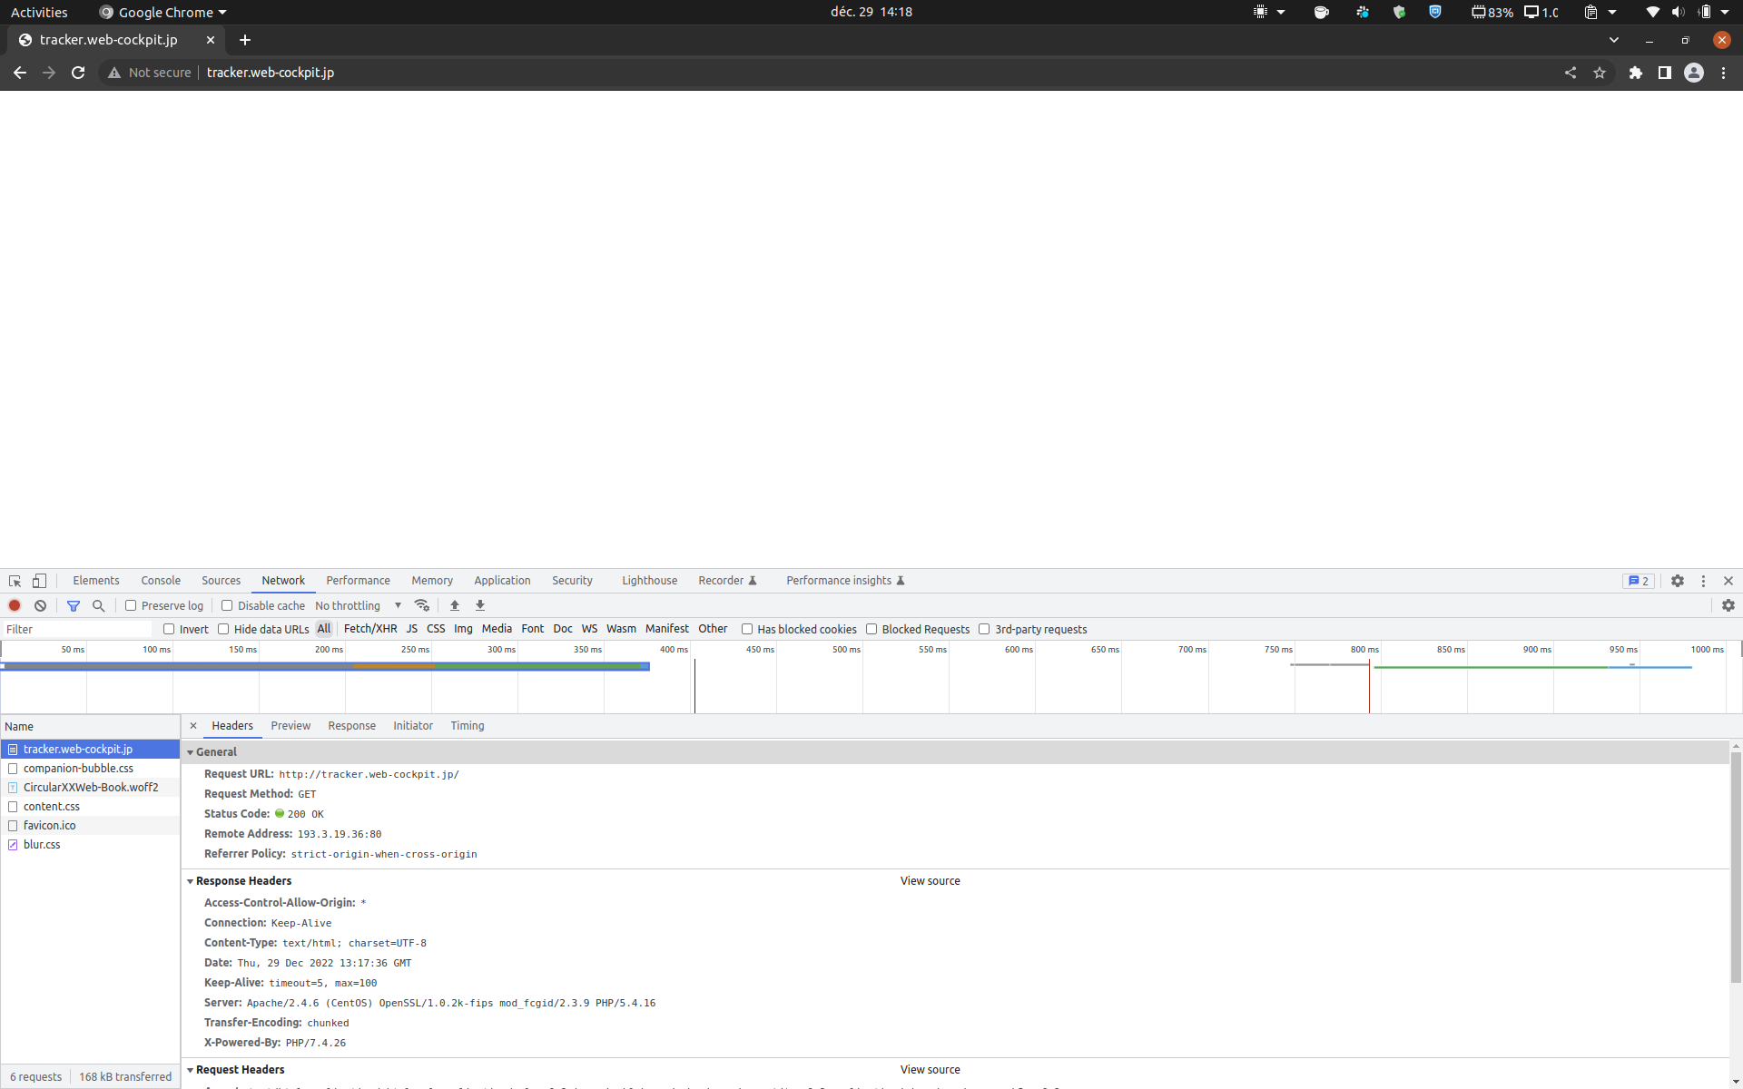Open the network conditions wifi icon
This screenshot has width=1743, height=1089.
[x=421, y=605]
